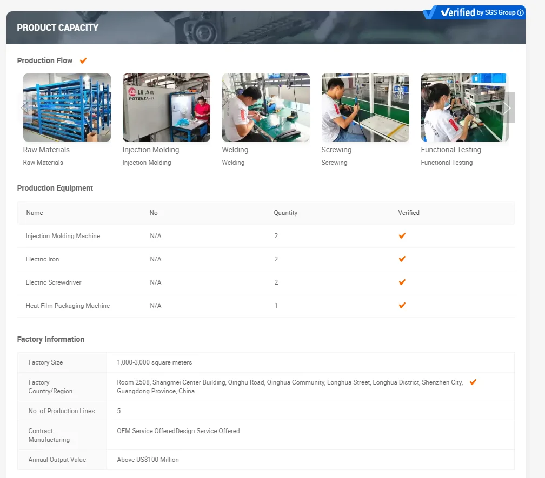Open the Raw Materials shelf photo
545x478 pixels.
(x=67, y=107)
